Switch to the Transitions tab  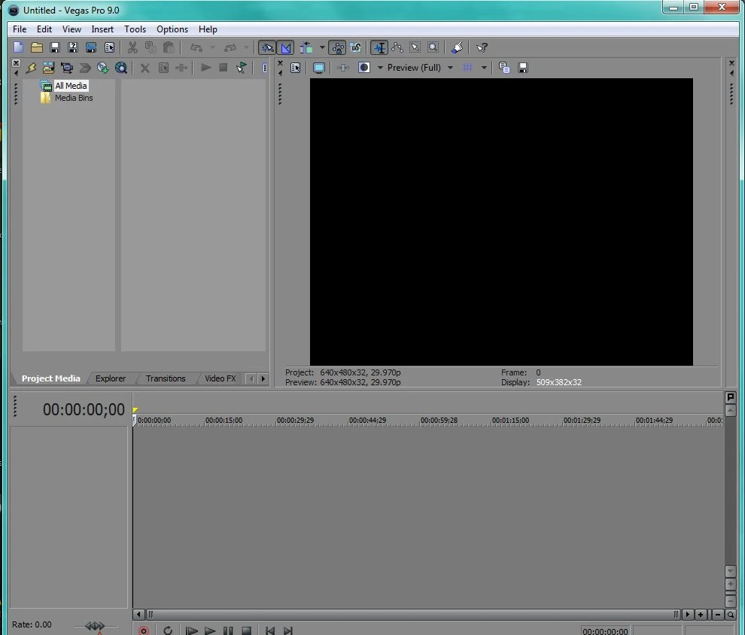pos(166,378)
